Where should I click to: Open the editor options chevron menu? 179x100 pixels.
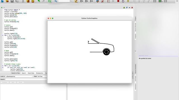tap(129, 7)
